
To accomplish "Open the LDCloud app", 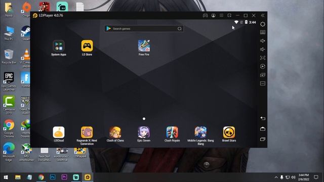I will (59, 134).
